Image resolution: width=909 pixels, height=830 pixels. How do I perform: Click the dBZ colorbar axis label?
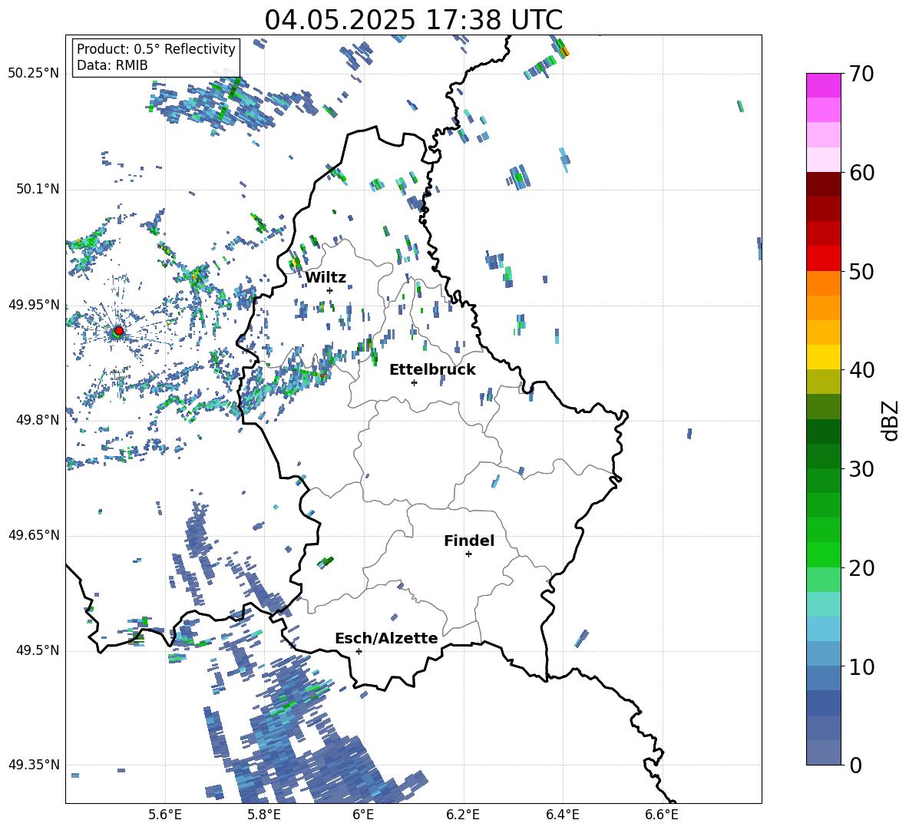coord(890,421)
